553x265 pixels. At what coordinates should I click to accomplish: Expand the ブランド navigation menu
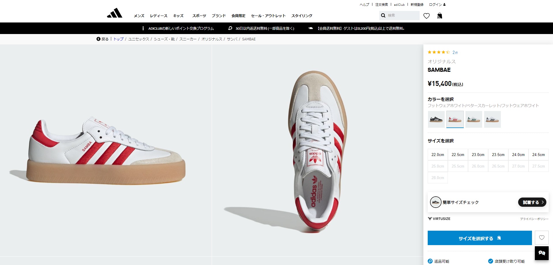coord(219,16)
